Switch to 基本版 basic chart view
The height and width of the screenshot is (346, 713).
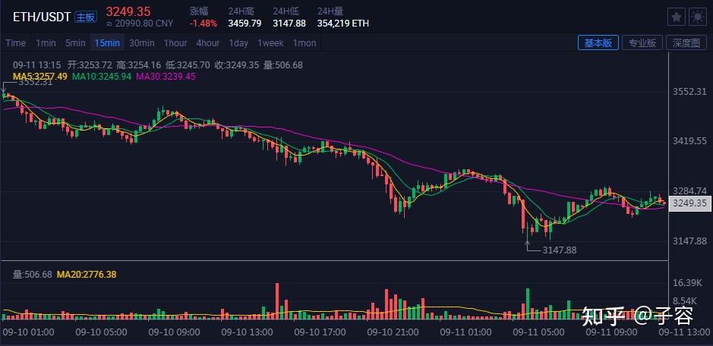click(x=598, y=43)
